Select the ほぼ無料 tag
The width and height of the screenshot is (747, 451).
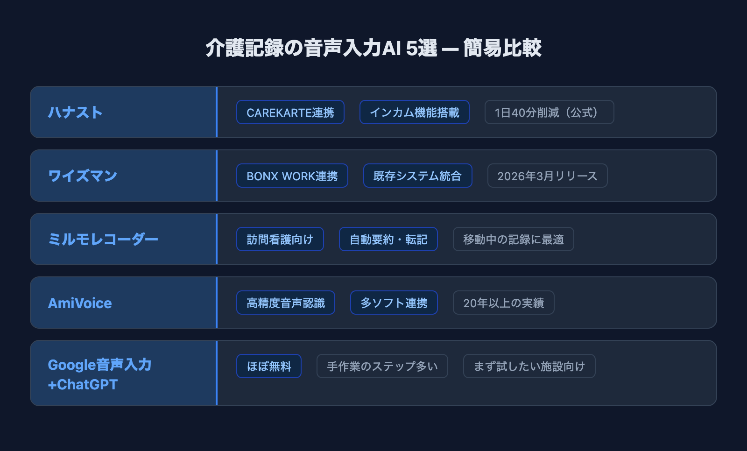tap(268, 366)
